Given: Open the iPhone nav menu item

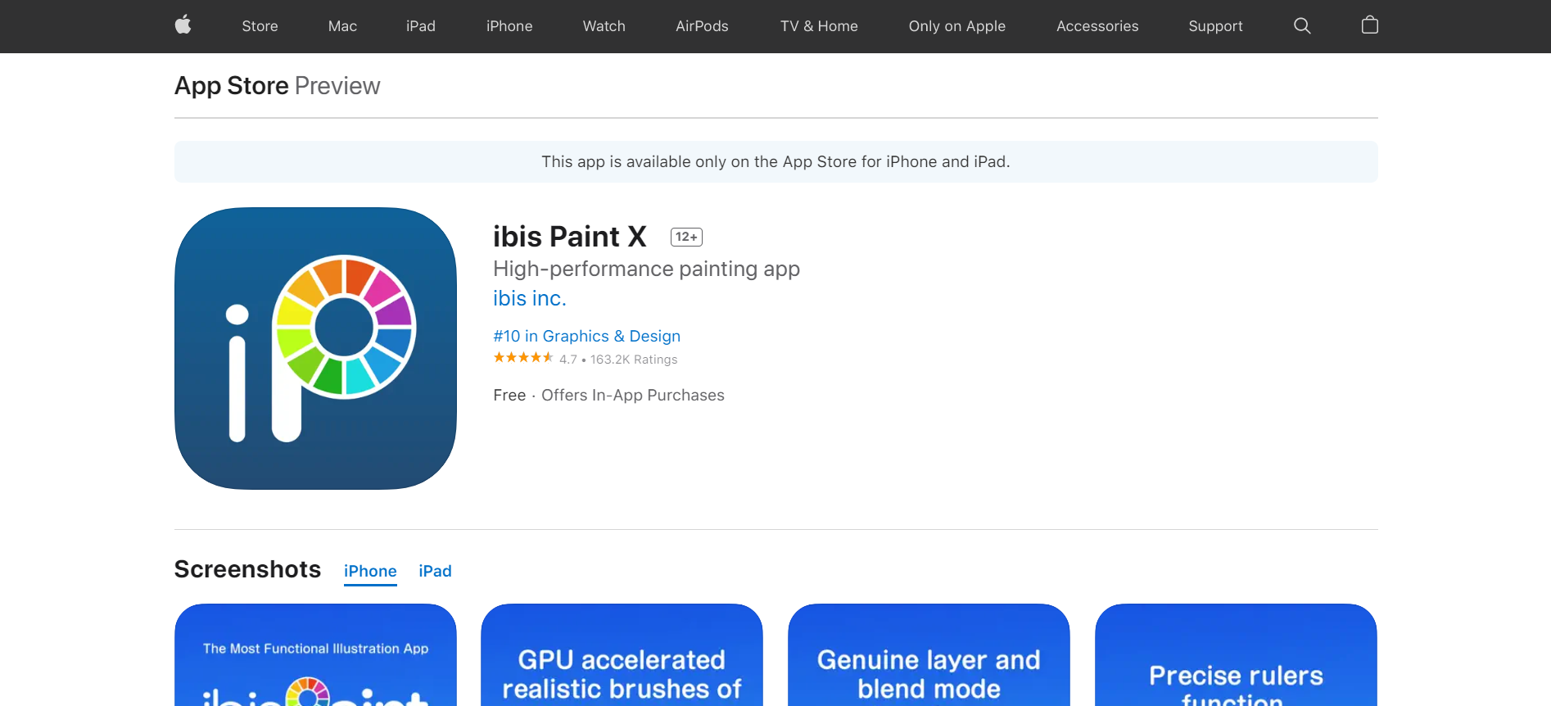Looking at the screenshot, I should pos(509,26).
